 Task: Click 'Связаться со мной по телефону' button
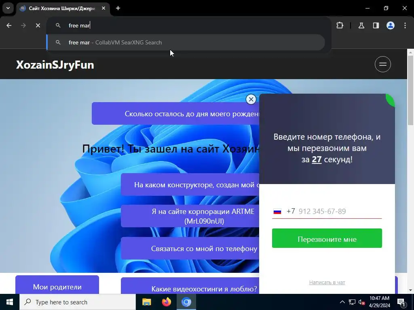190,249
